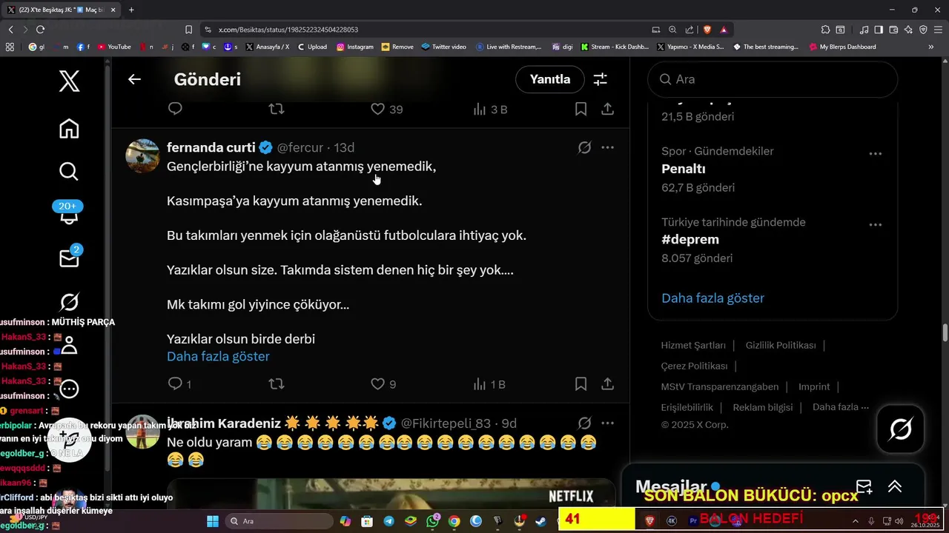
Task: Open more options for #deprem trend
Action: pos(876,225)
